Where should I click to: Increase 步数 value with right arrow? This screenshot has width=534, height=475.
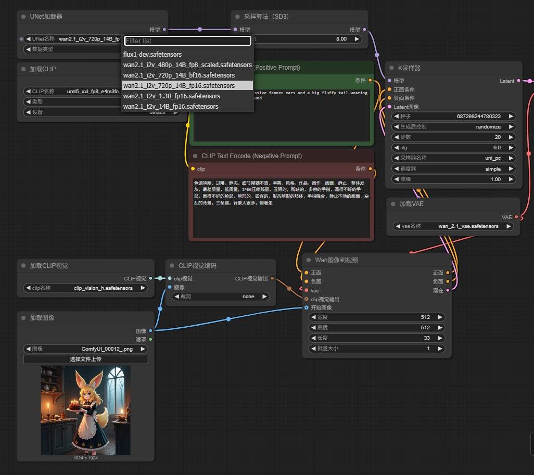point(511,137)
